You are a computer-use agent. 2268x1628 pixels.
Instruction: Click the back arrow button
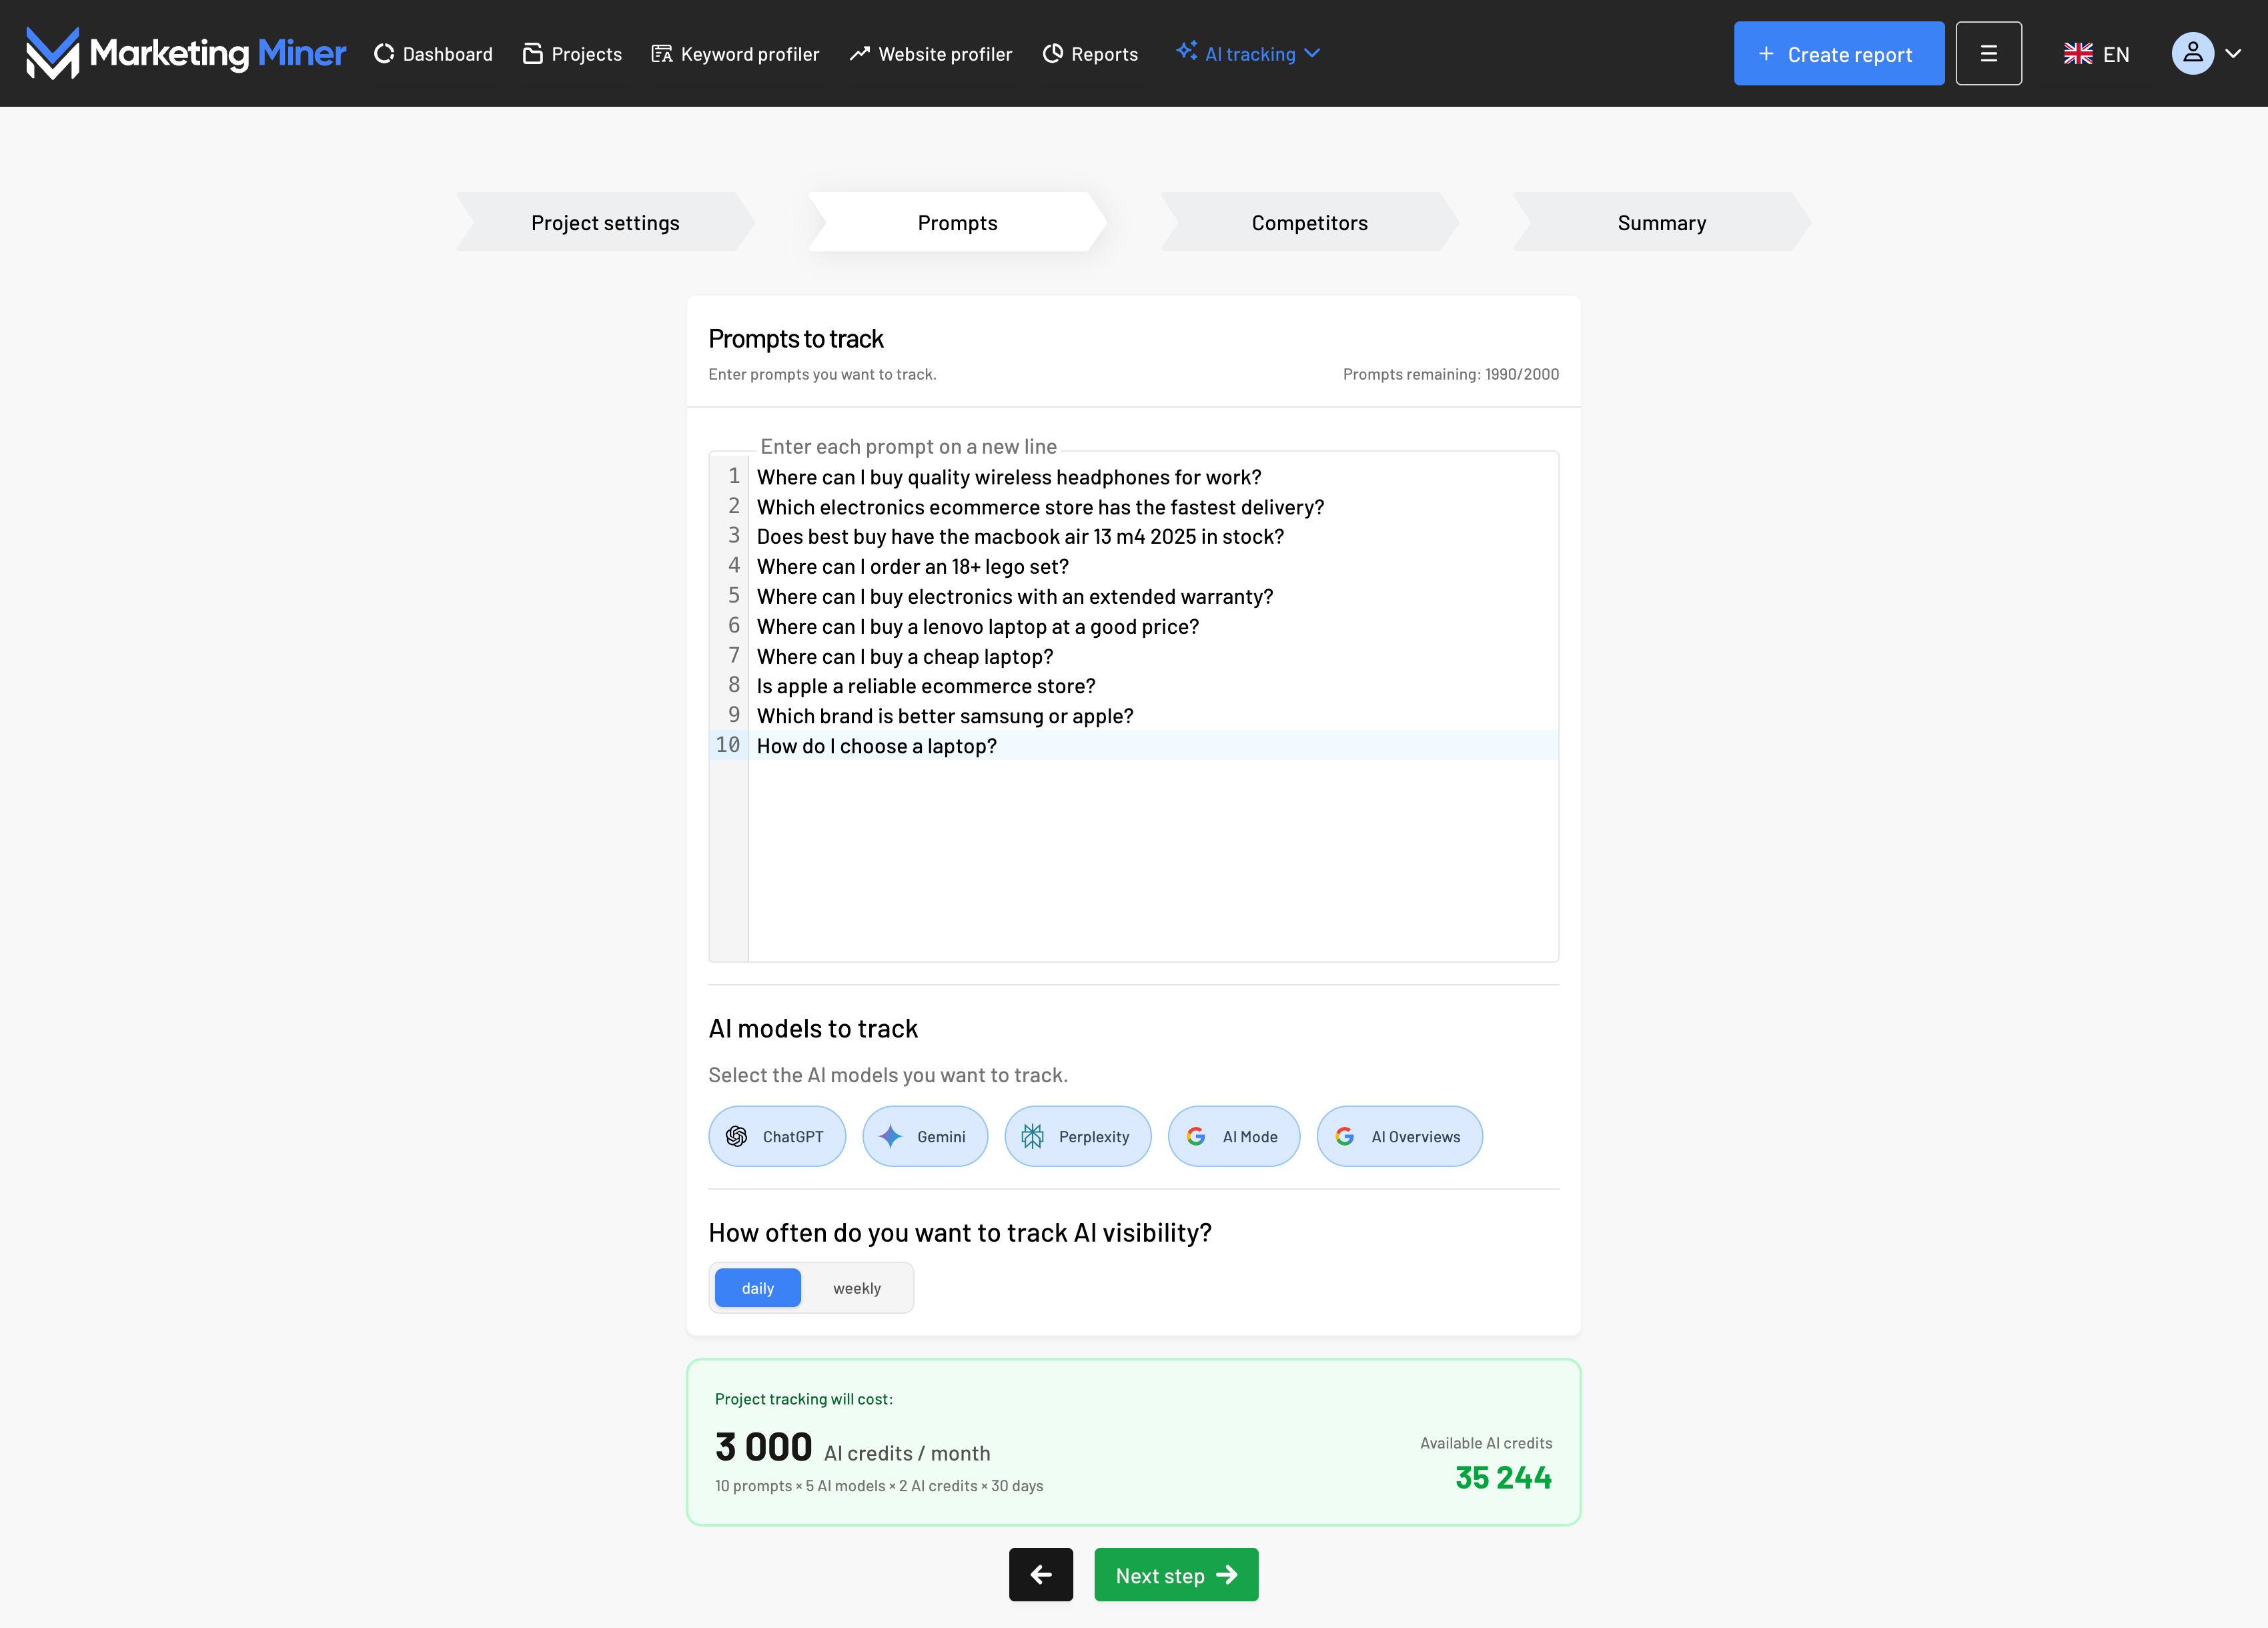tap(1040, 1574)
